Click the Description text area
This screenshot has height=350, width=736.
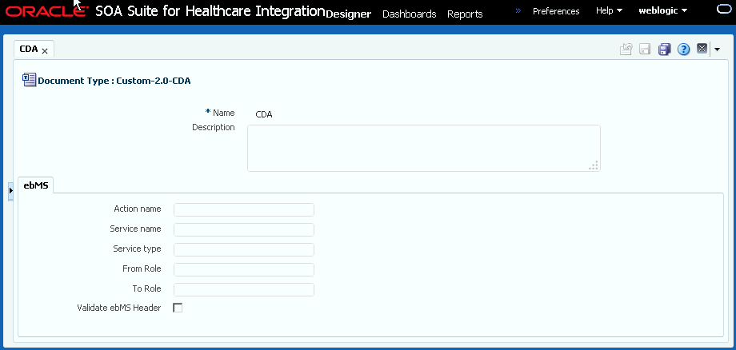(423, 148)
